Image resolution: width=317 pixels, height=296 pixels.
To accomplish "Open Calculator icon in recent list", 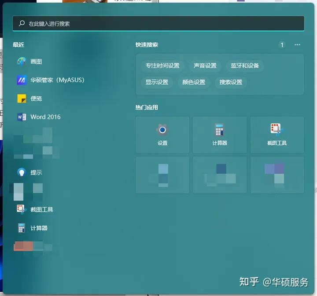I will click(22, 228).
